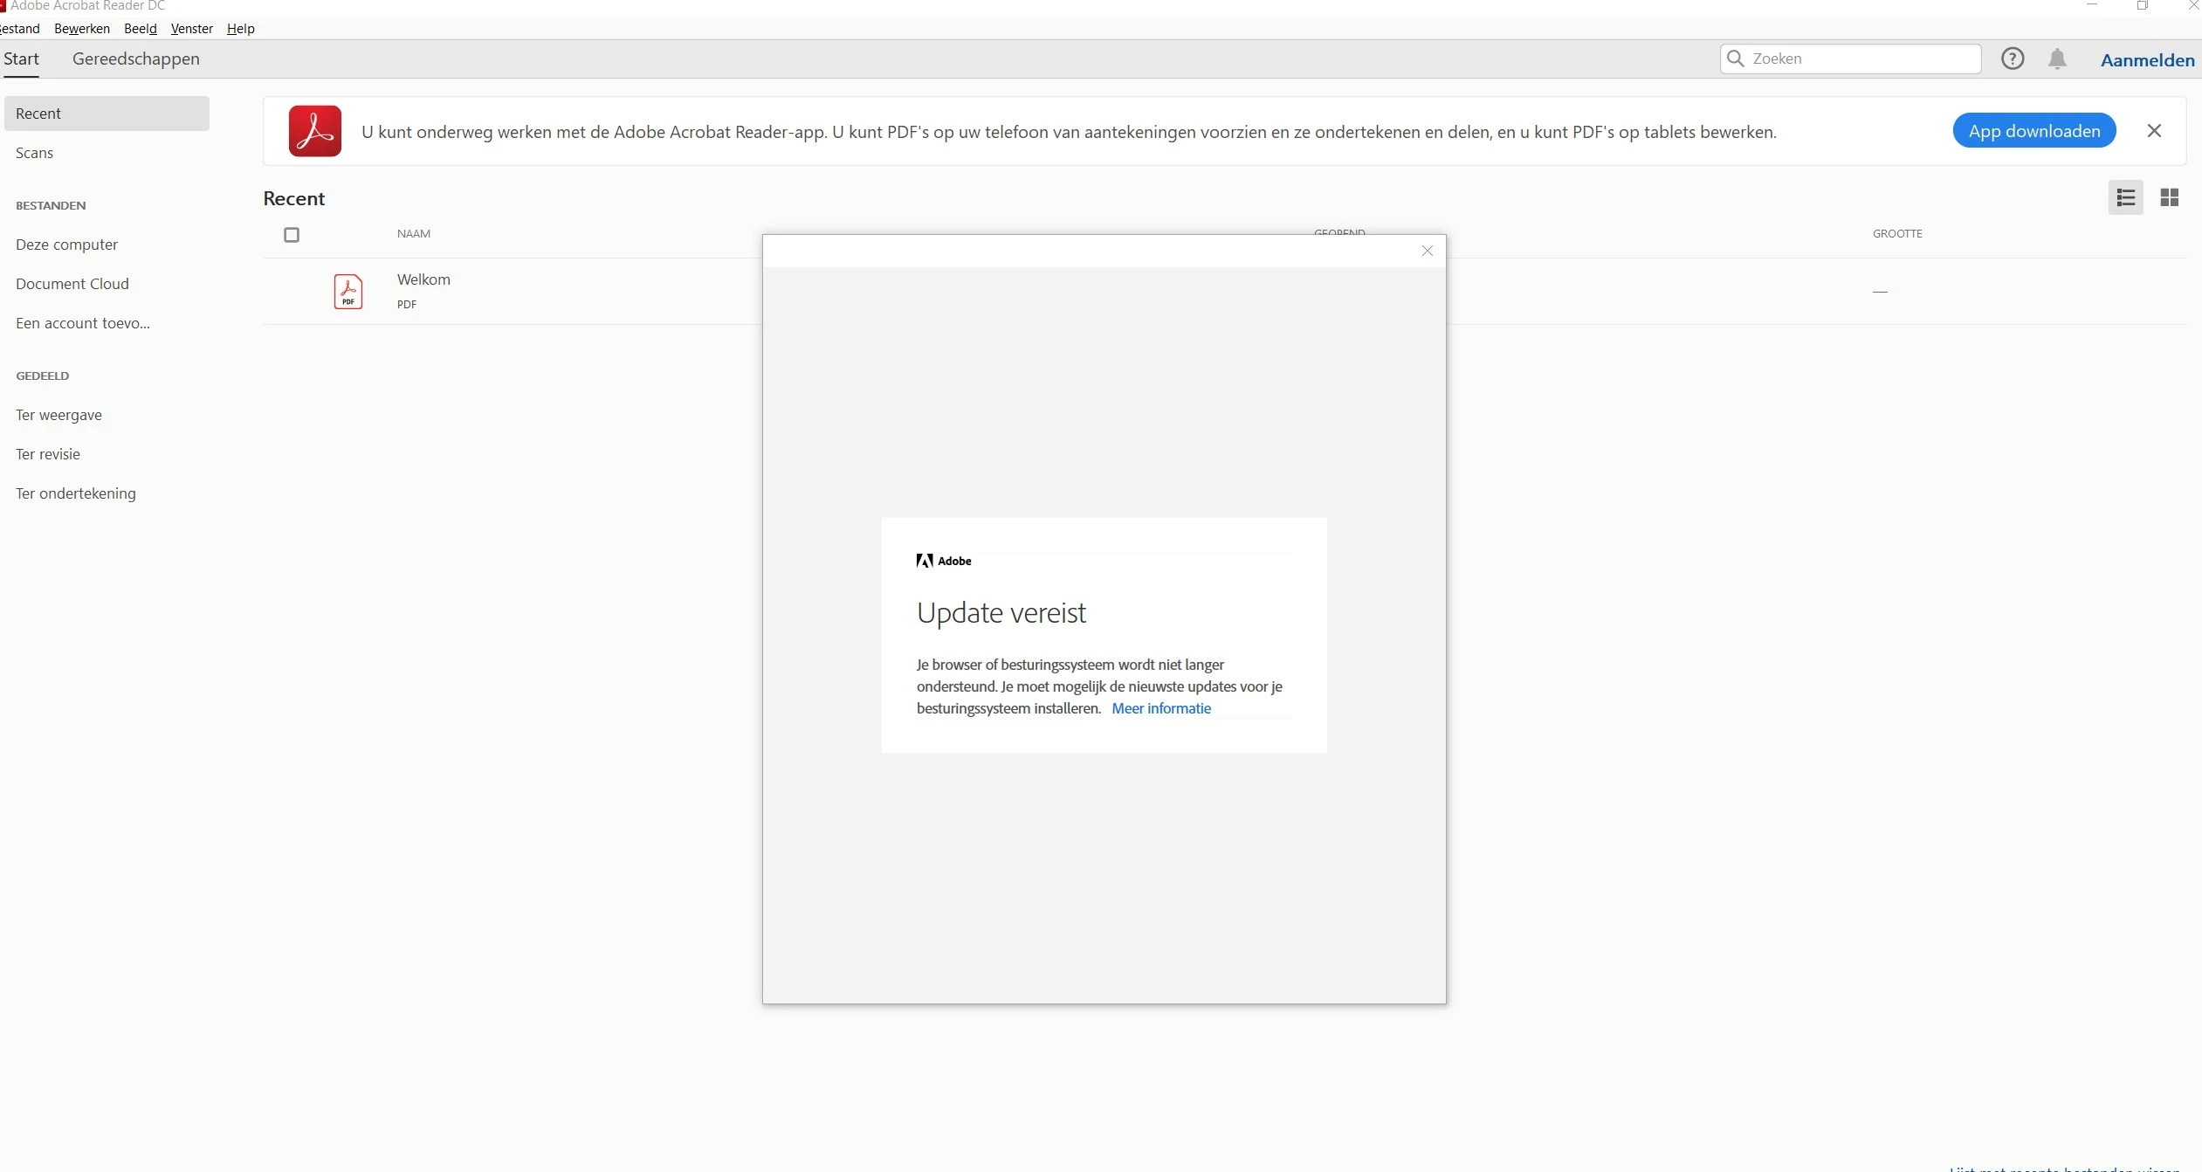Open the Help menu
Image resolution: width=2202 pixels, height=1172 pixels.
(240, 29)
